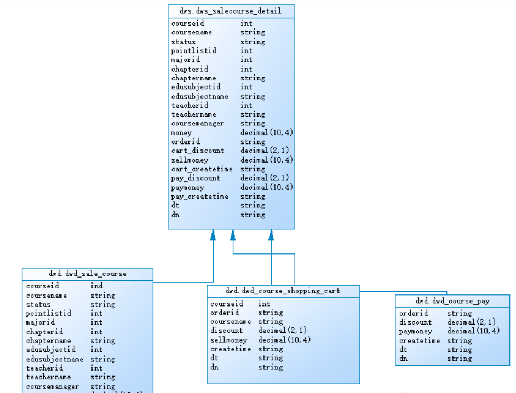Click sellmoney row in dwd_course_shopping_cart table
This screenshot has height=393, width=516.
point(283,340)
